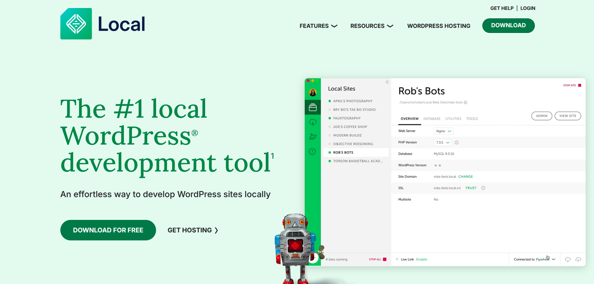Click the Login link

pos(528,8)
